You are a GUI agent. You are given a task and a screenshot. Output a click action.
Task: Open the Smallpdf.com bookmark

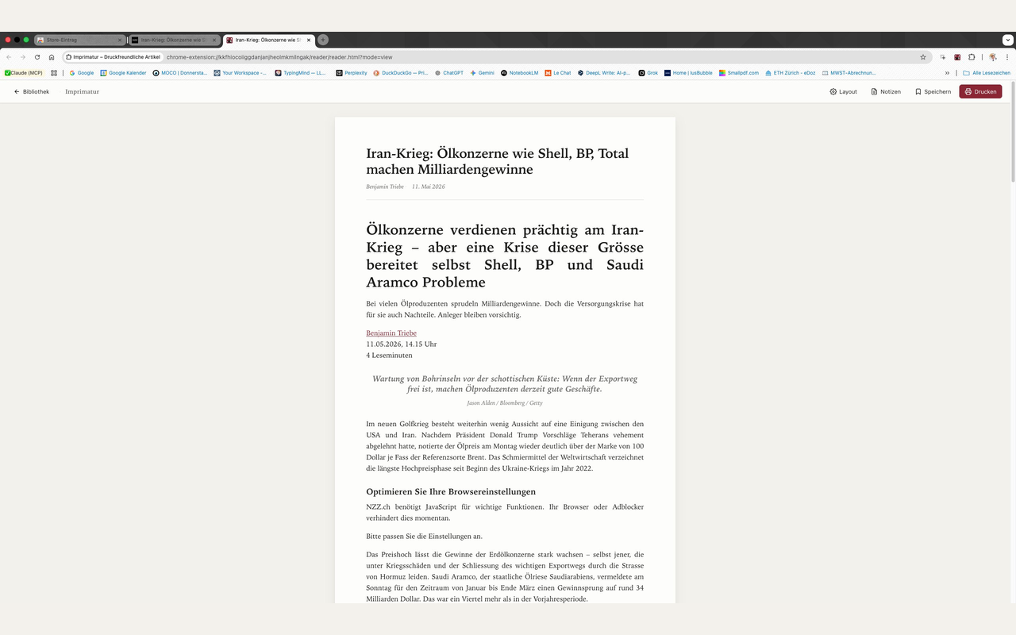(x=739, y=72)
